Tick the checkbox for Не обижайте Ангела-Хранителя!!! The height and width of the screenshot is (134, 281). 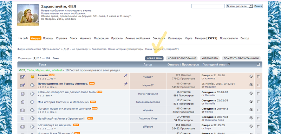click(258, 119)
